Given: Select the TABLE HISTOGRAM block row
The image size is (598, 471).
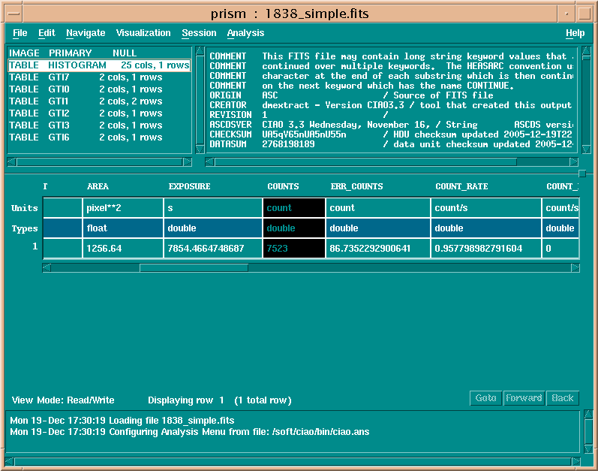Looking at the screenshot, I should [99, 65].
